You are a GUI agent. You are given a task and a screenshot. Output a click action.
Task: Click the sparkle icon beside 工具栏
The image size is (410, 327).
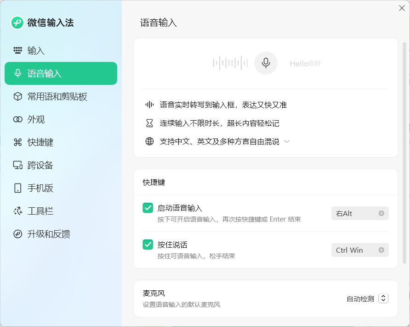coord(18,211)
